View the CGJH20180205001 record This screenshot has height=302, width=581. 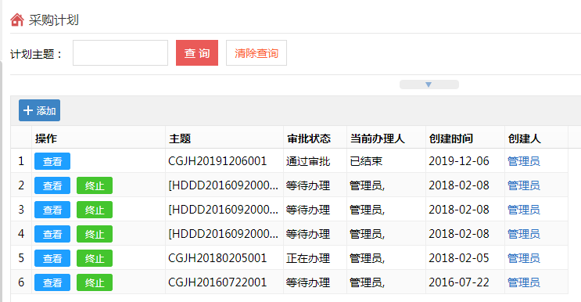pyautogui.click(x=52, y=258)
